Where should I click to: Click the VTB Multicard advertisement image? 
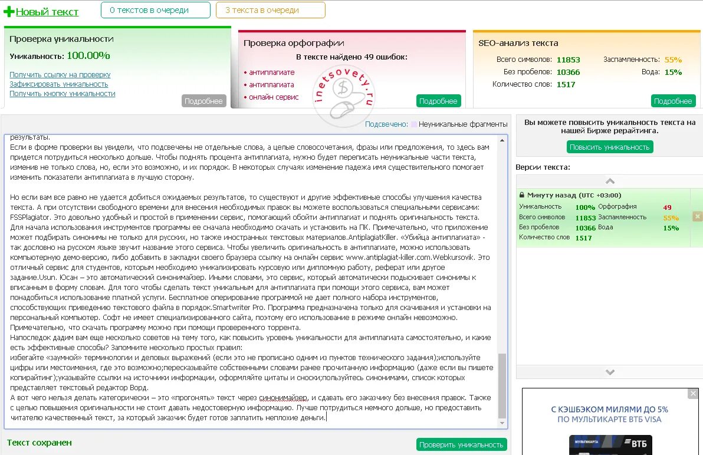610,422
